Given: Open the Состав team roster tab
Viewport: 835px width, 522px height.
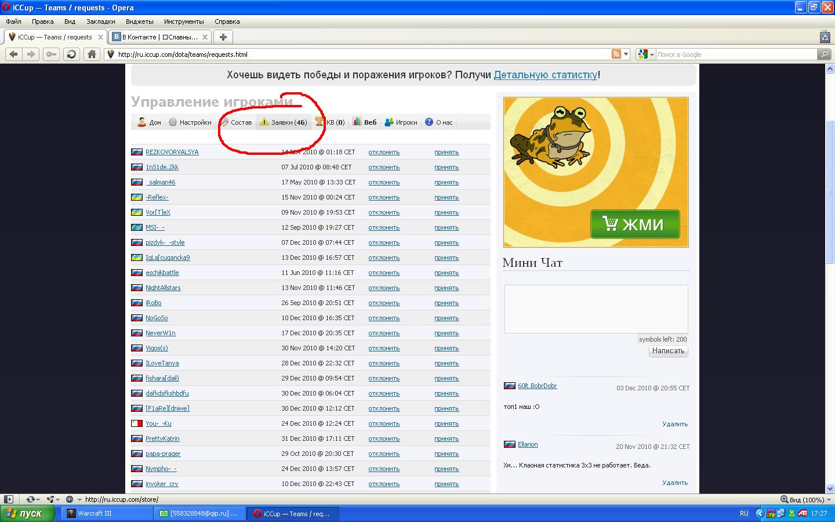Looking at the screenshot, I should point(235,122).
